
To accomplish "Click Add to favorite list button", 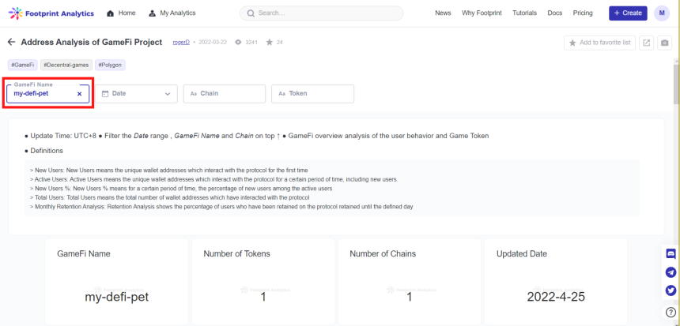I will (600, 43).
